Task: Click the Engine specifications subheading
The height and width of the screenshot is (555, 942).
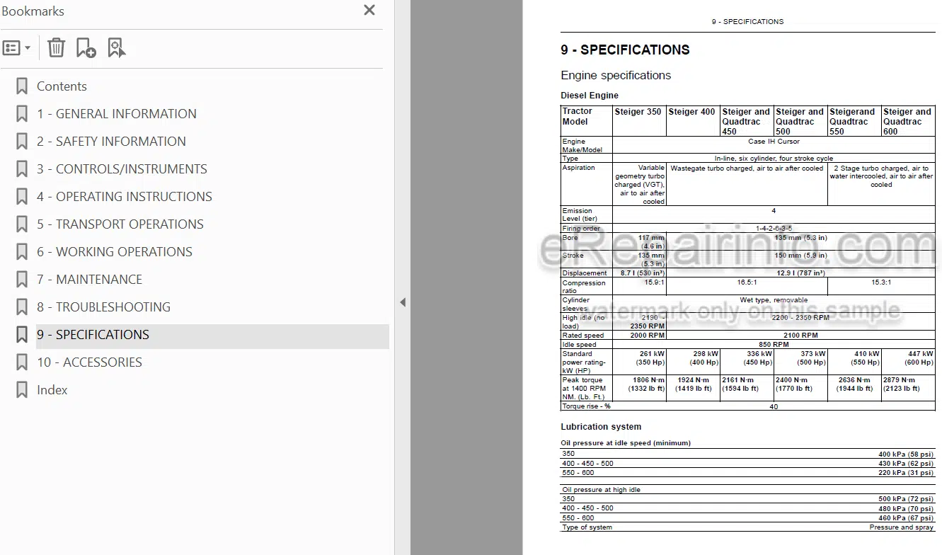Action: tap(616, 75)
